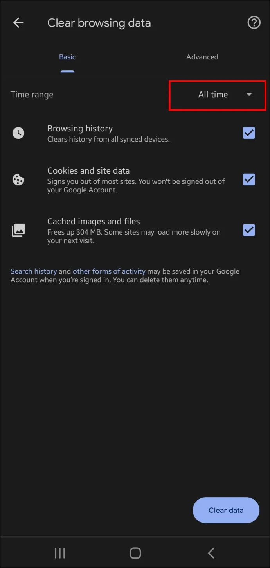Image resolution: width=270 pixels, height=568 pixels.
Task: Uncheck the Browsing history checkbox
Action: click(249, 133)
